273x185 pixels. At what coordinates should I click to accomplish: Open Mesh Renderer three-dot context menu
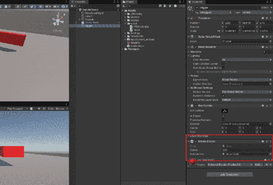(x=271, y=47)
